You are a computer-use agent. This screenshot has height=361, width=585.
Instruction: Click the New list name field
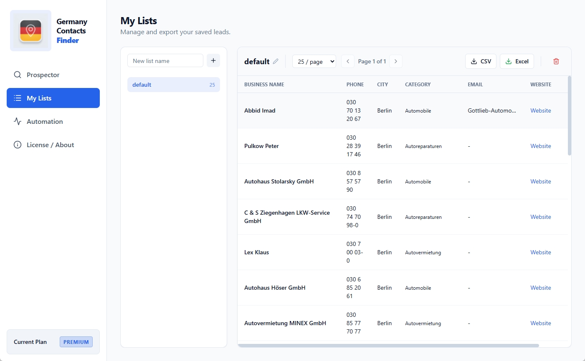coord(165,60)
